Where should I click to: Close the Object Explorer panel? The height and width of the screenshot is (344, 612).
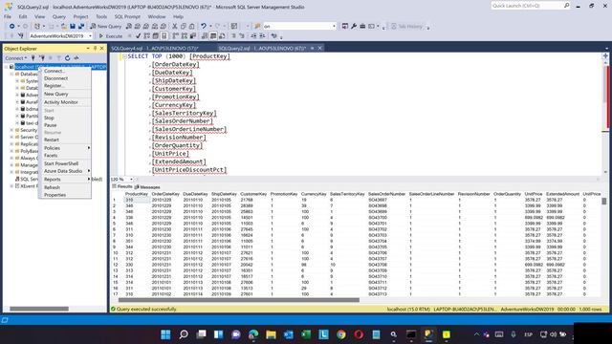click(x=102, y=49)
